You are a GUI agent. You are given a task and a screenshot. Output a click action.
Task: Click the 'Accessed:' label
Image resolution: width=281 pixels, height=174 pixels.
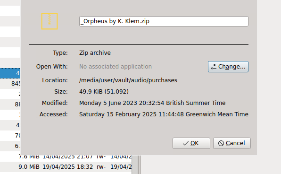[54, 114]
